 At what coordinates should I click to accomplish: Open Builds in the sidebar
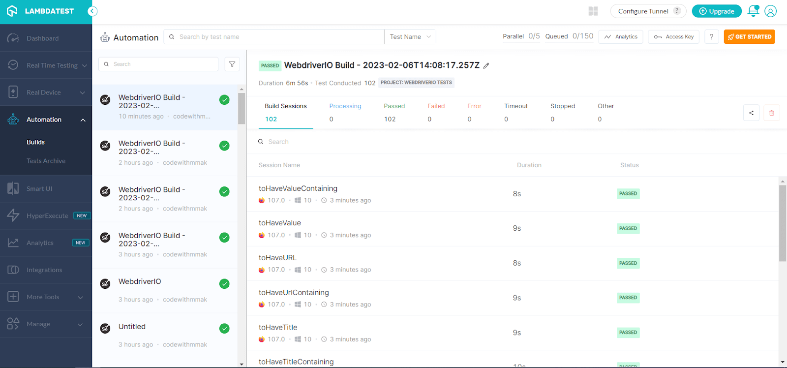[x=35, y=142]
